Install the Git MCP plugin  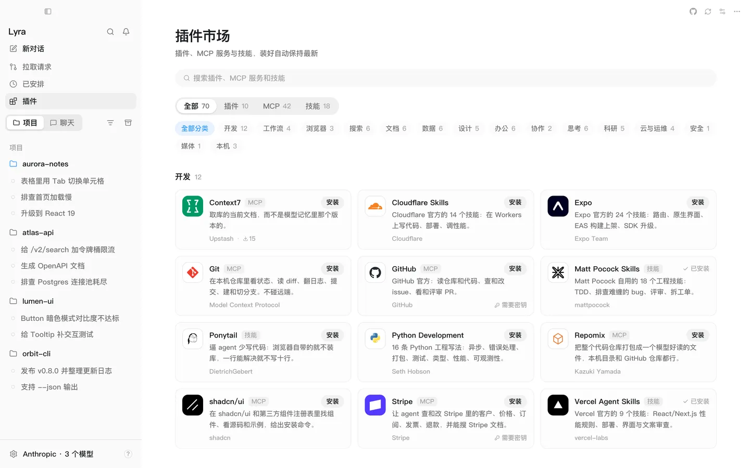tap(332, 269)
